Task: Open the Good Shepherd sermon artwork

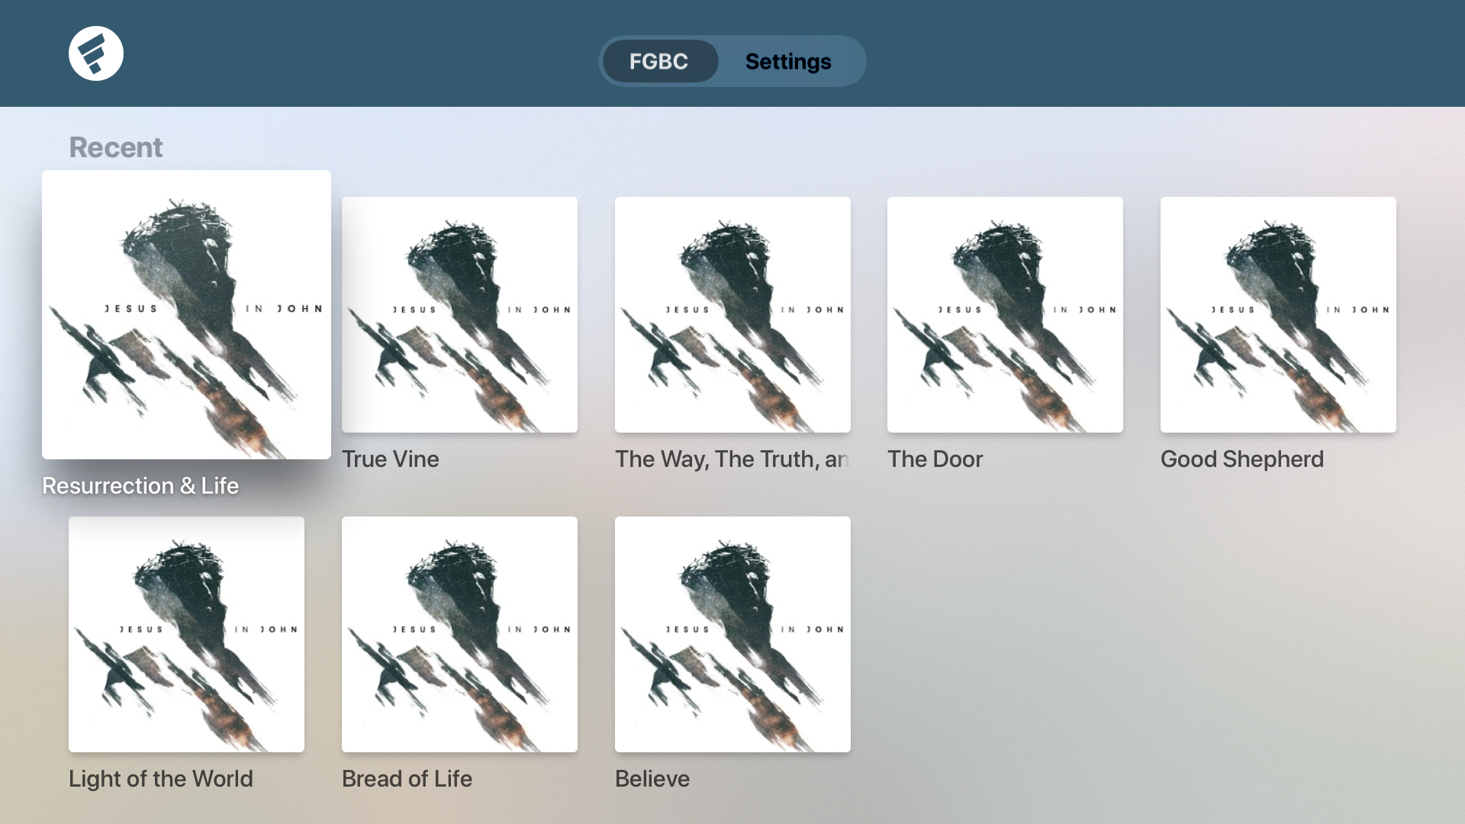Action: 1278,314
